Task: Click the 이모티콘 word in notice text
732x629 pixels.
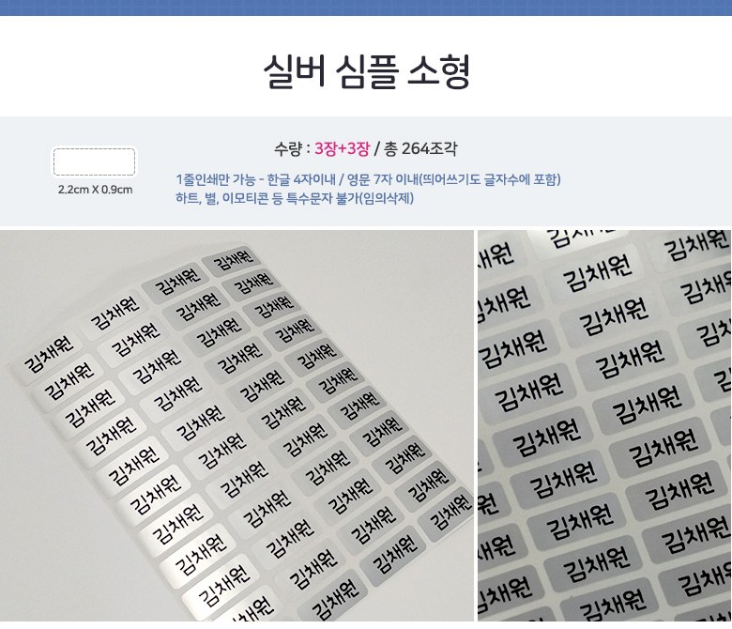Action: (245, 198)
